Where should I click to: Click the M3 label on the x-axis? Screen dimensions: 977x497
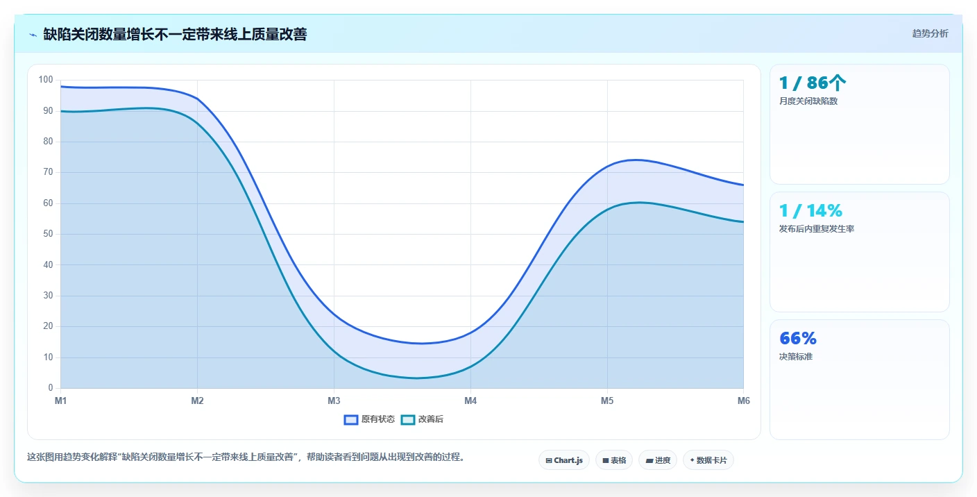click(x=334, y=401)
